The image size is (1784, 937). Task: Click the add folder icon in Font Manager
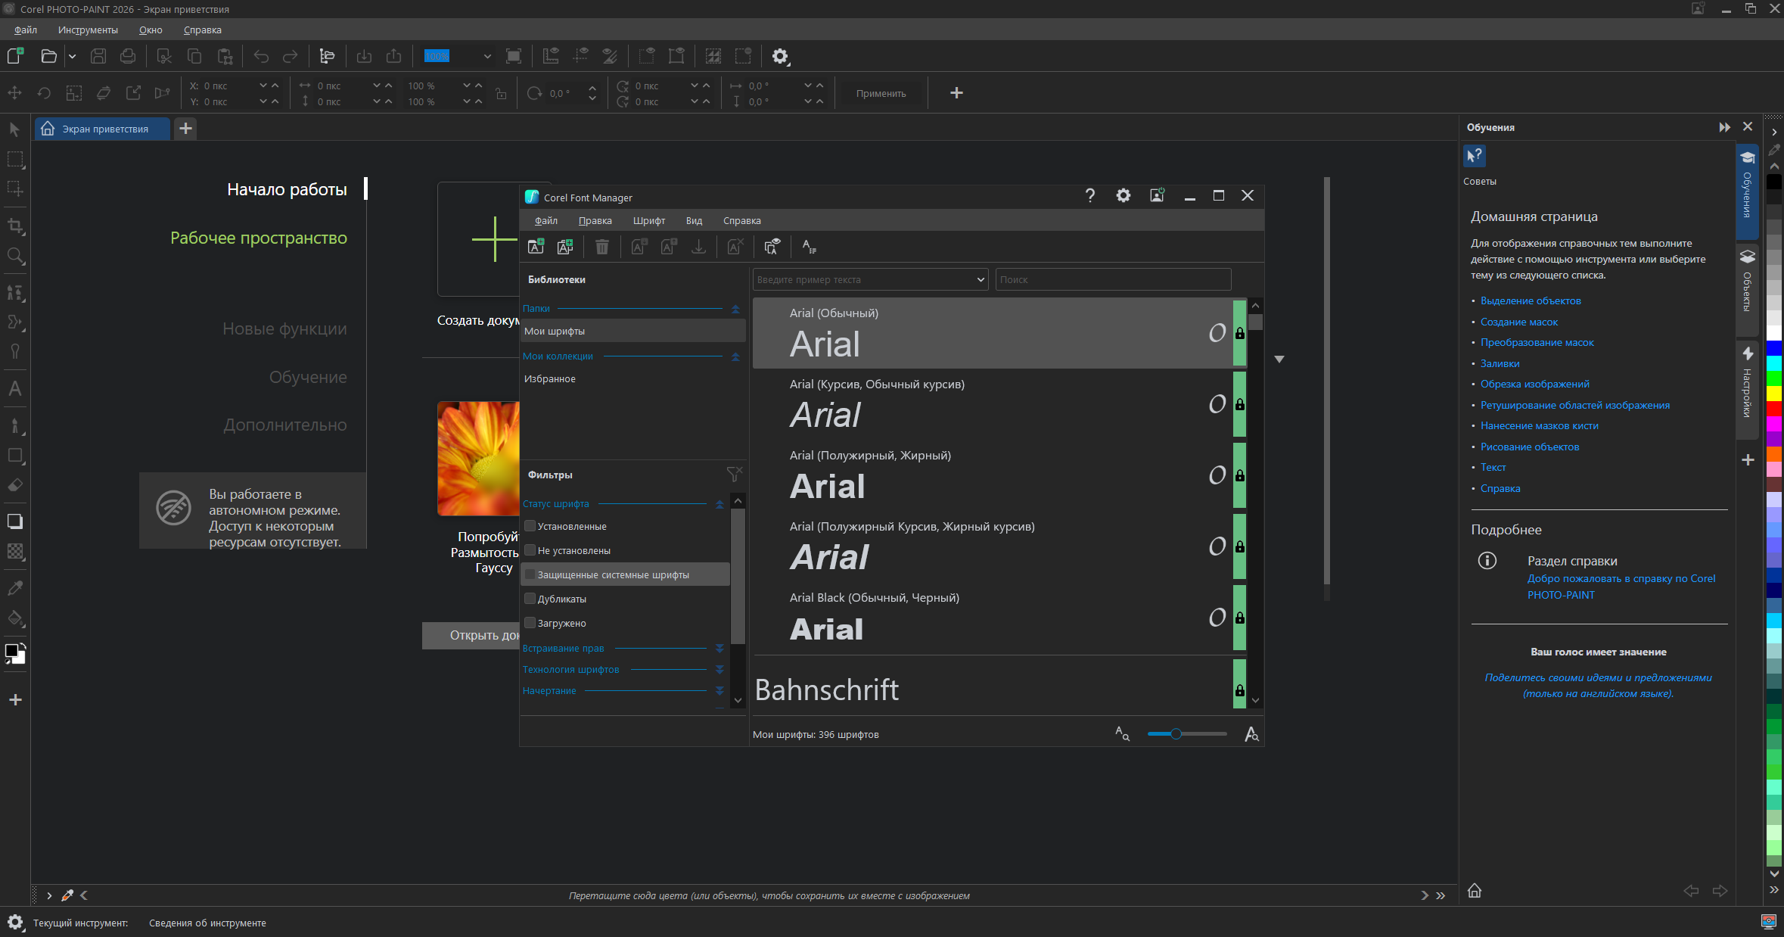[536, 247]
